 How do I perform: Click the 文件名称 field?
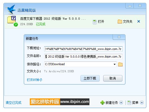[83, 57]
